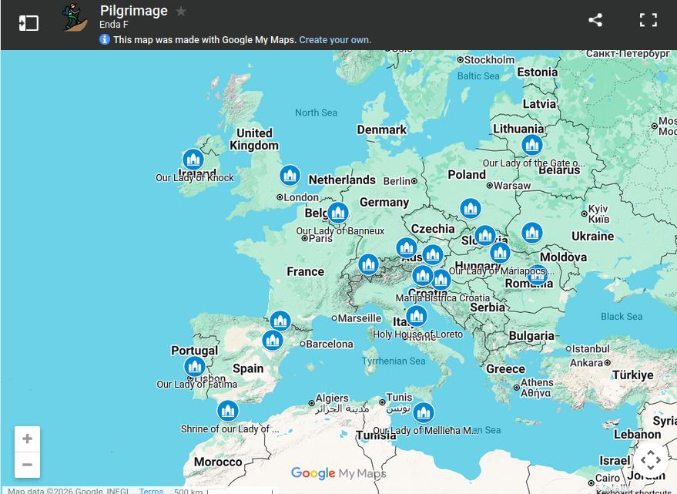The width and height of the screenshot is (677, 494).
Task: Open the Holy House of Loreto marker
Action: (x=416, y=315)
